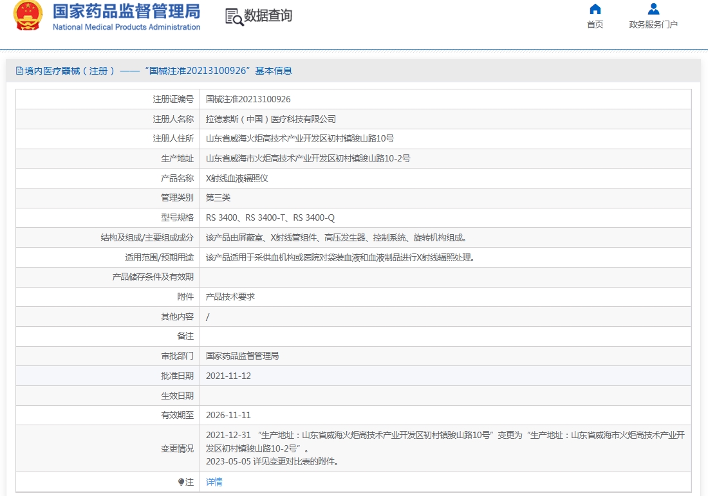Select change record 2021-12-31 text
708x496 pixels.
coord(445,442)
